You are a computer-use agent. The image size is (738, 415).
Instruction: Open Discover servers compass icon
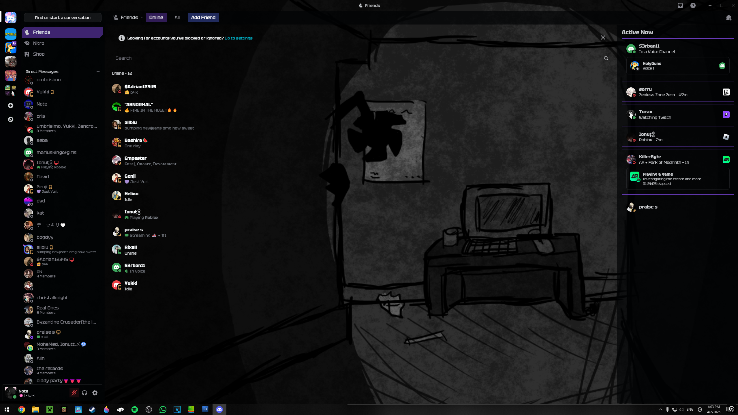(11, 119)
